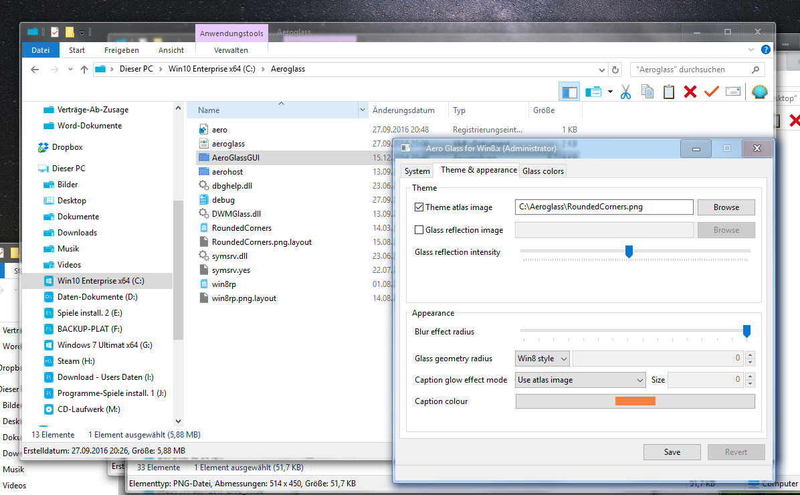Click the Copy documents icon
This screenshot has width=800, height=495.
[647, 92]
